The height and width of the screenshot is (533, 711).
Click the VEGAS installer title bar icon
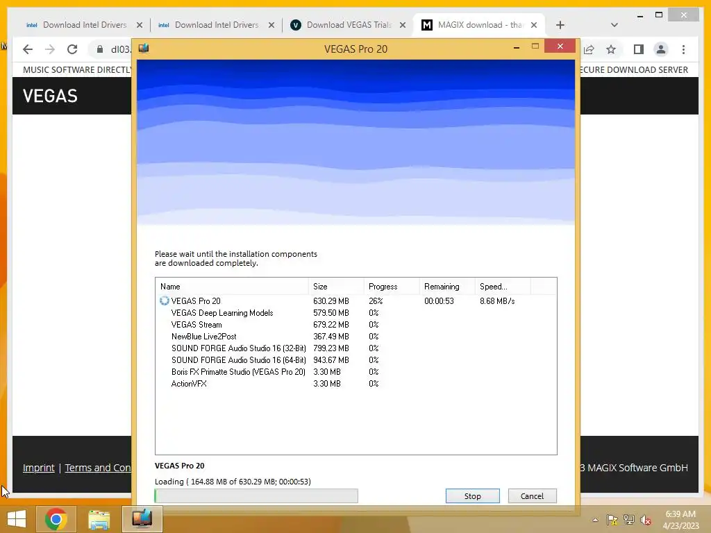[x=144, y=48]
